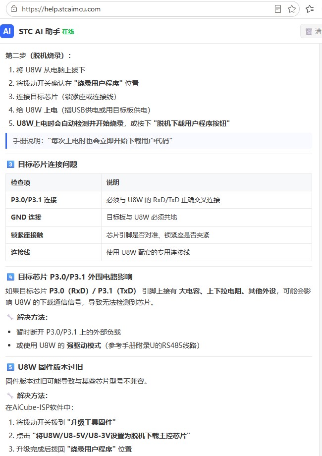Click the line '在AiCube-ISP软件中：'

click(40, 407)
